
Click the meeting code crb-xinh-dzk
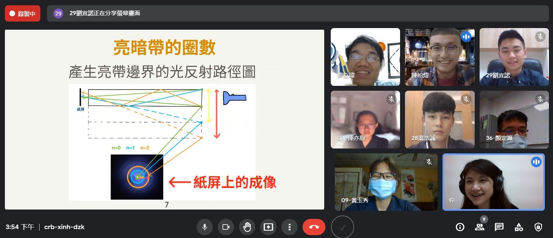click(64, 227)
